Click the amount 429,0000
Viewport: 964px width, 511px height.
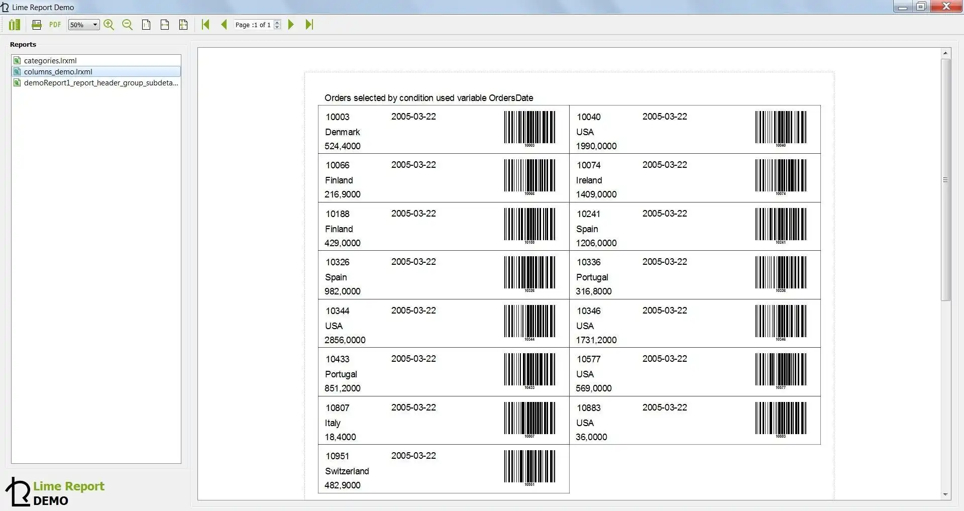click(x=343, y=243)
